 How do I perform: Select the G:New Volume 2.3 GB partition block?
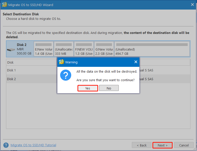(x=104, y=49)
